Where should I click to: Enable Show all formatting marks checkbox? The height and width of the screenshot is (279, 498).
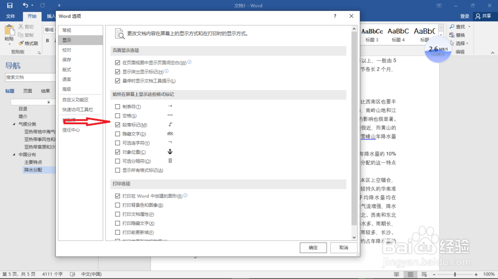click(x=118, y=170)
